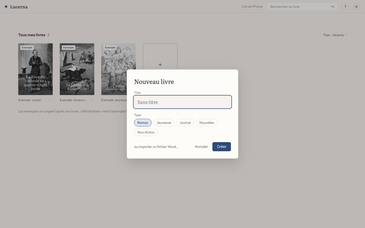The image size is (365, 228).
Task: Open the help question mark icon
Action: 345,7
